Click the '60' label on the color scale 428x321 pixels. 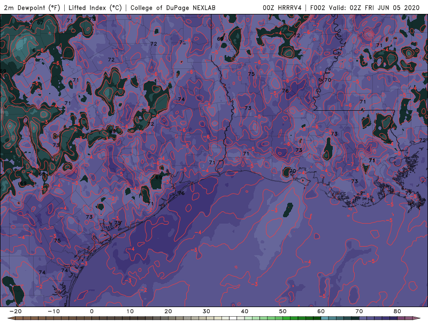pyautogui.click(x=321, y=311)
